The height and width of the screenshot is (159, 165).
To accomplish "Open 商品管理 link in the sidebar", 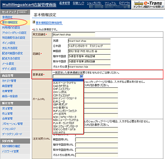I will (x=7, y=86).
